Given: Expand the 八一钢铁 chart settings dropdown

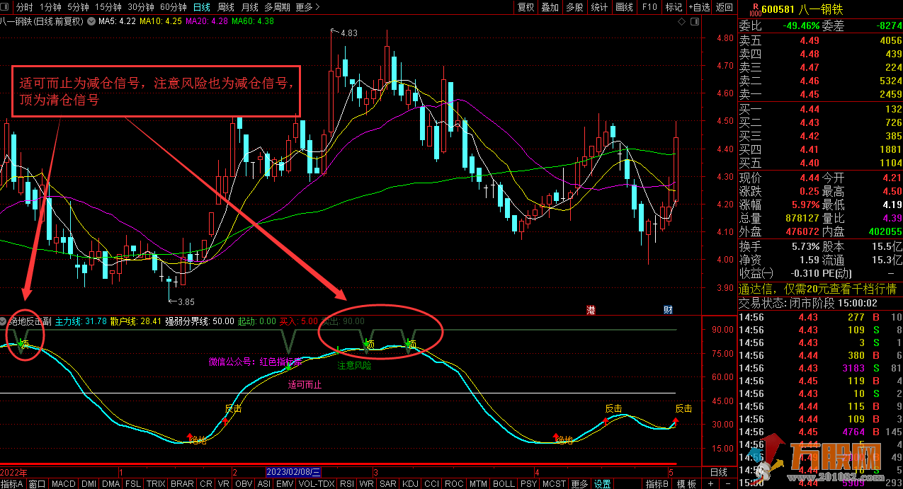Looking at the screenshot, I should click(91, 21).
